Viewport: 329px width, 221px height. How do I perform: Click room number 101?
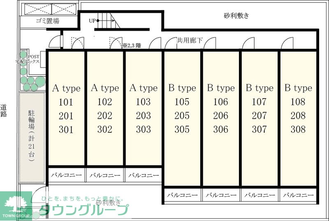coord(66,102)
